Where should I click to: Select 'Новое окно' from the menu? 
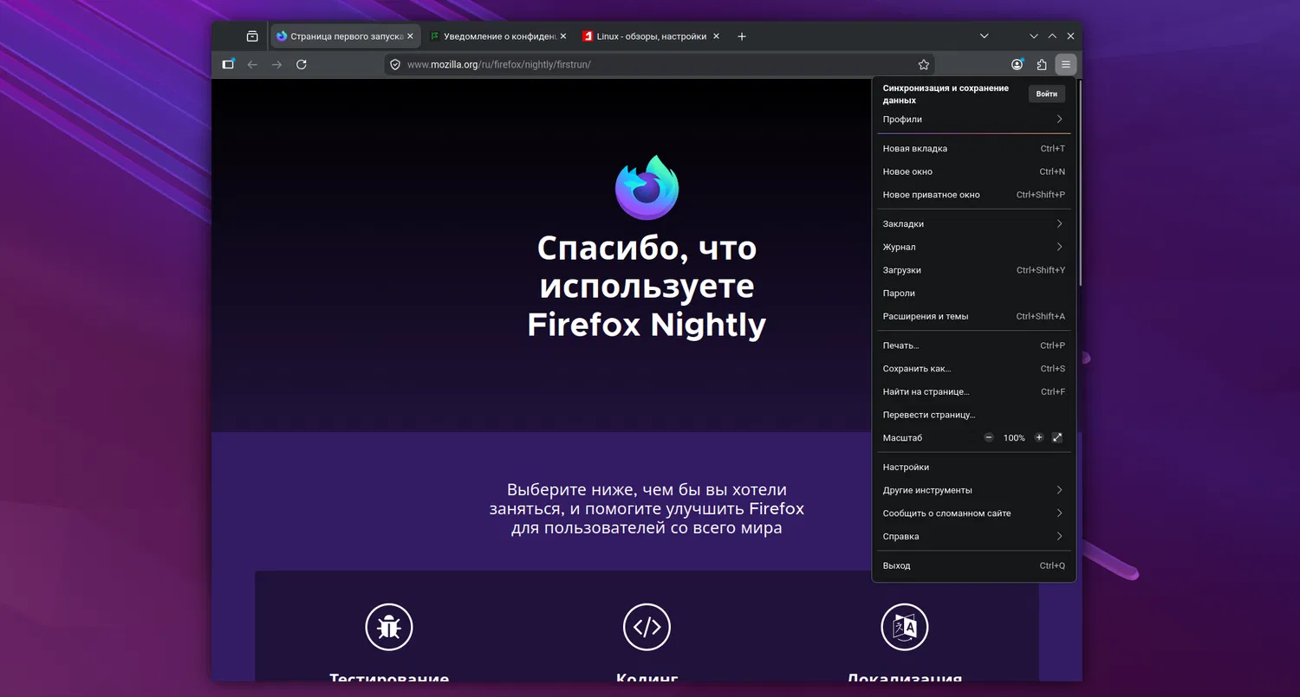click(974, 171)
